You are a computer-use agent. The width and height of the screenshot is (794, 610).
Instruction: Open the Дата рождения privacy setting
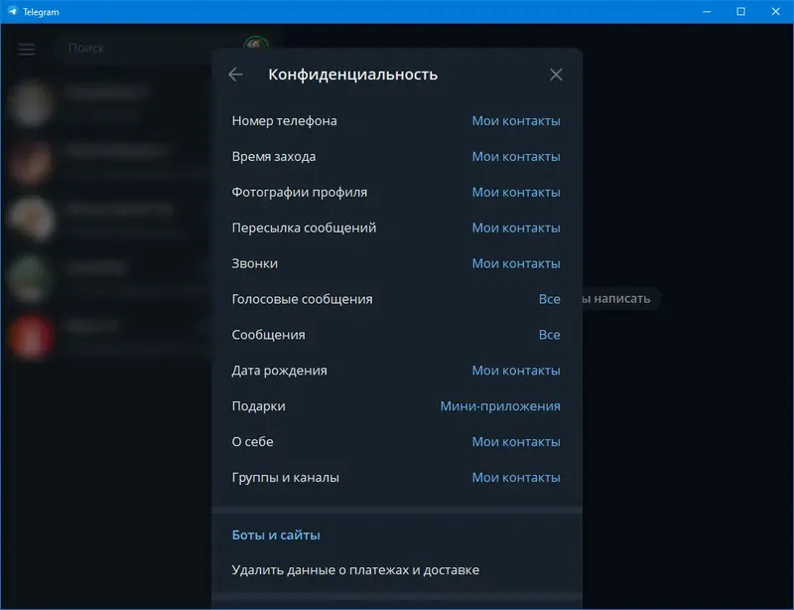point(396,371)
